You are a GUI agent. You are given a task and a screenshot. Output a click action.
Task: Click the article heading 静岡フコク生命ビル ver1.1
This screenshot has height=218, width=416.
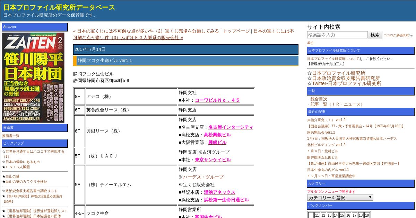105,61
